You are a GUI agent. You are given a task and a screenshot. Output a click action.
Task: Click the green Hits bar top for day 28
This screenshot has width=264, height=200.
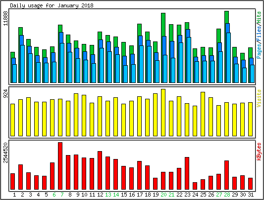point(226,17)
